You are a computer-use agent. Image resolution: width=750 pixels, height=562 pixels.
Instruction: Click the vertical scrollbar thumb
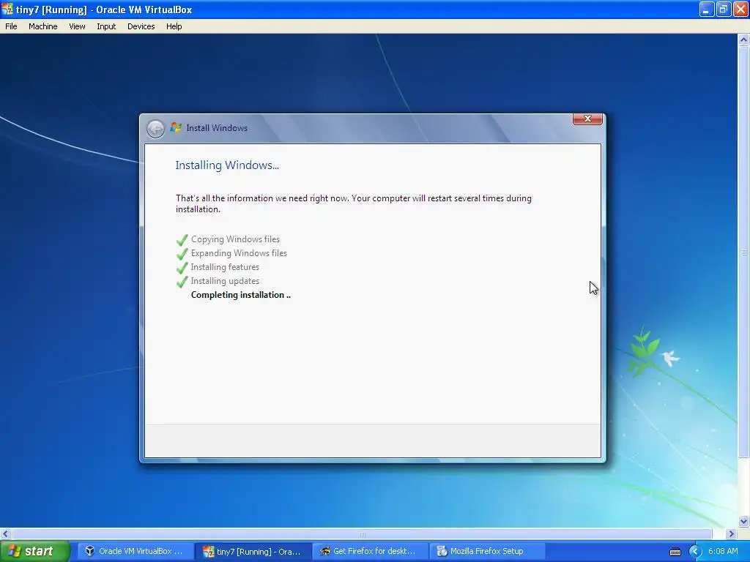pyautogui.click(x=743, y=252)
